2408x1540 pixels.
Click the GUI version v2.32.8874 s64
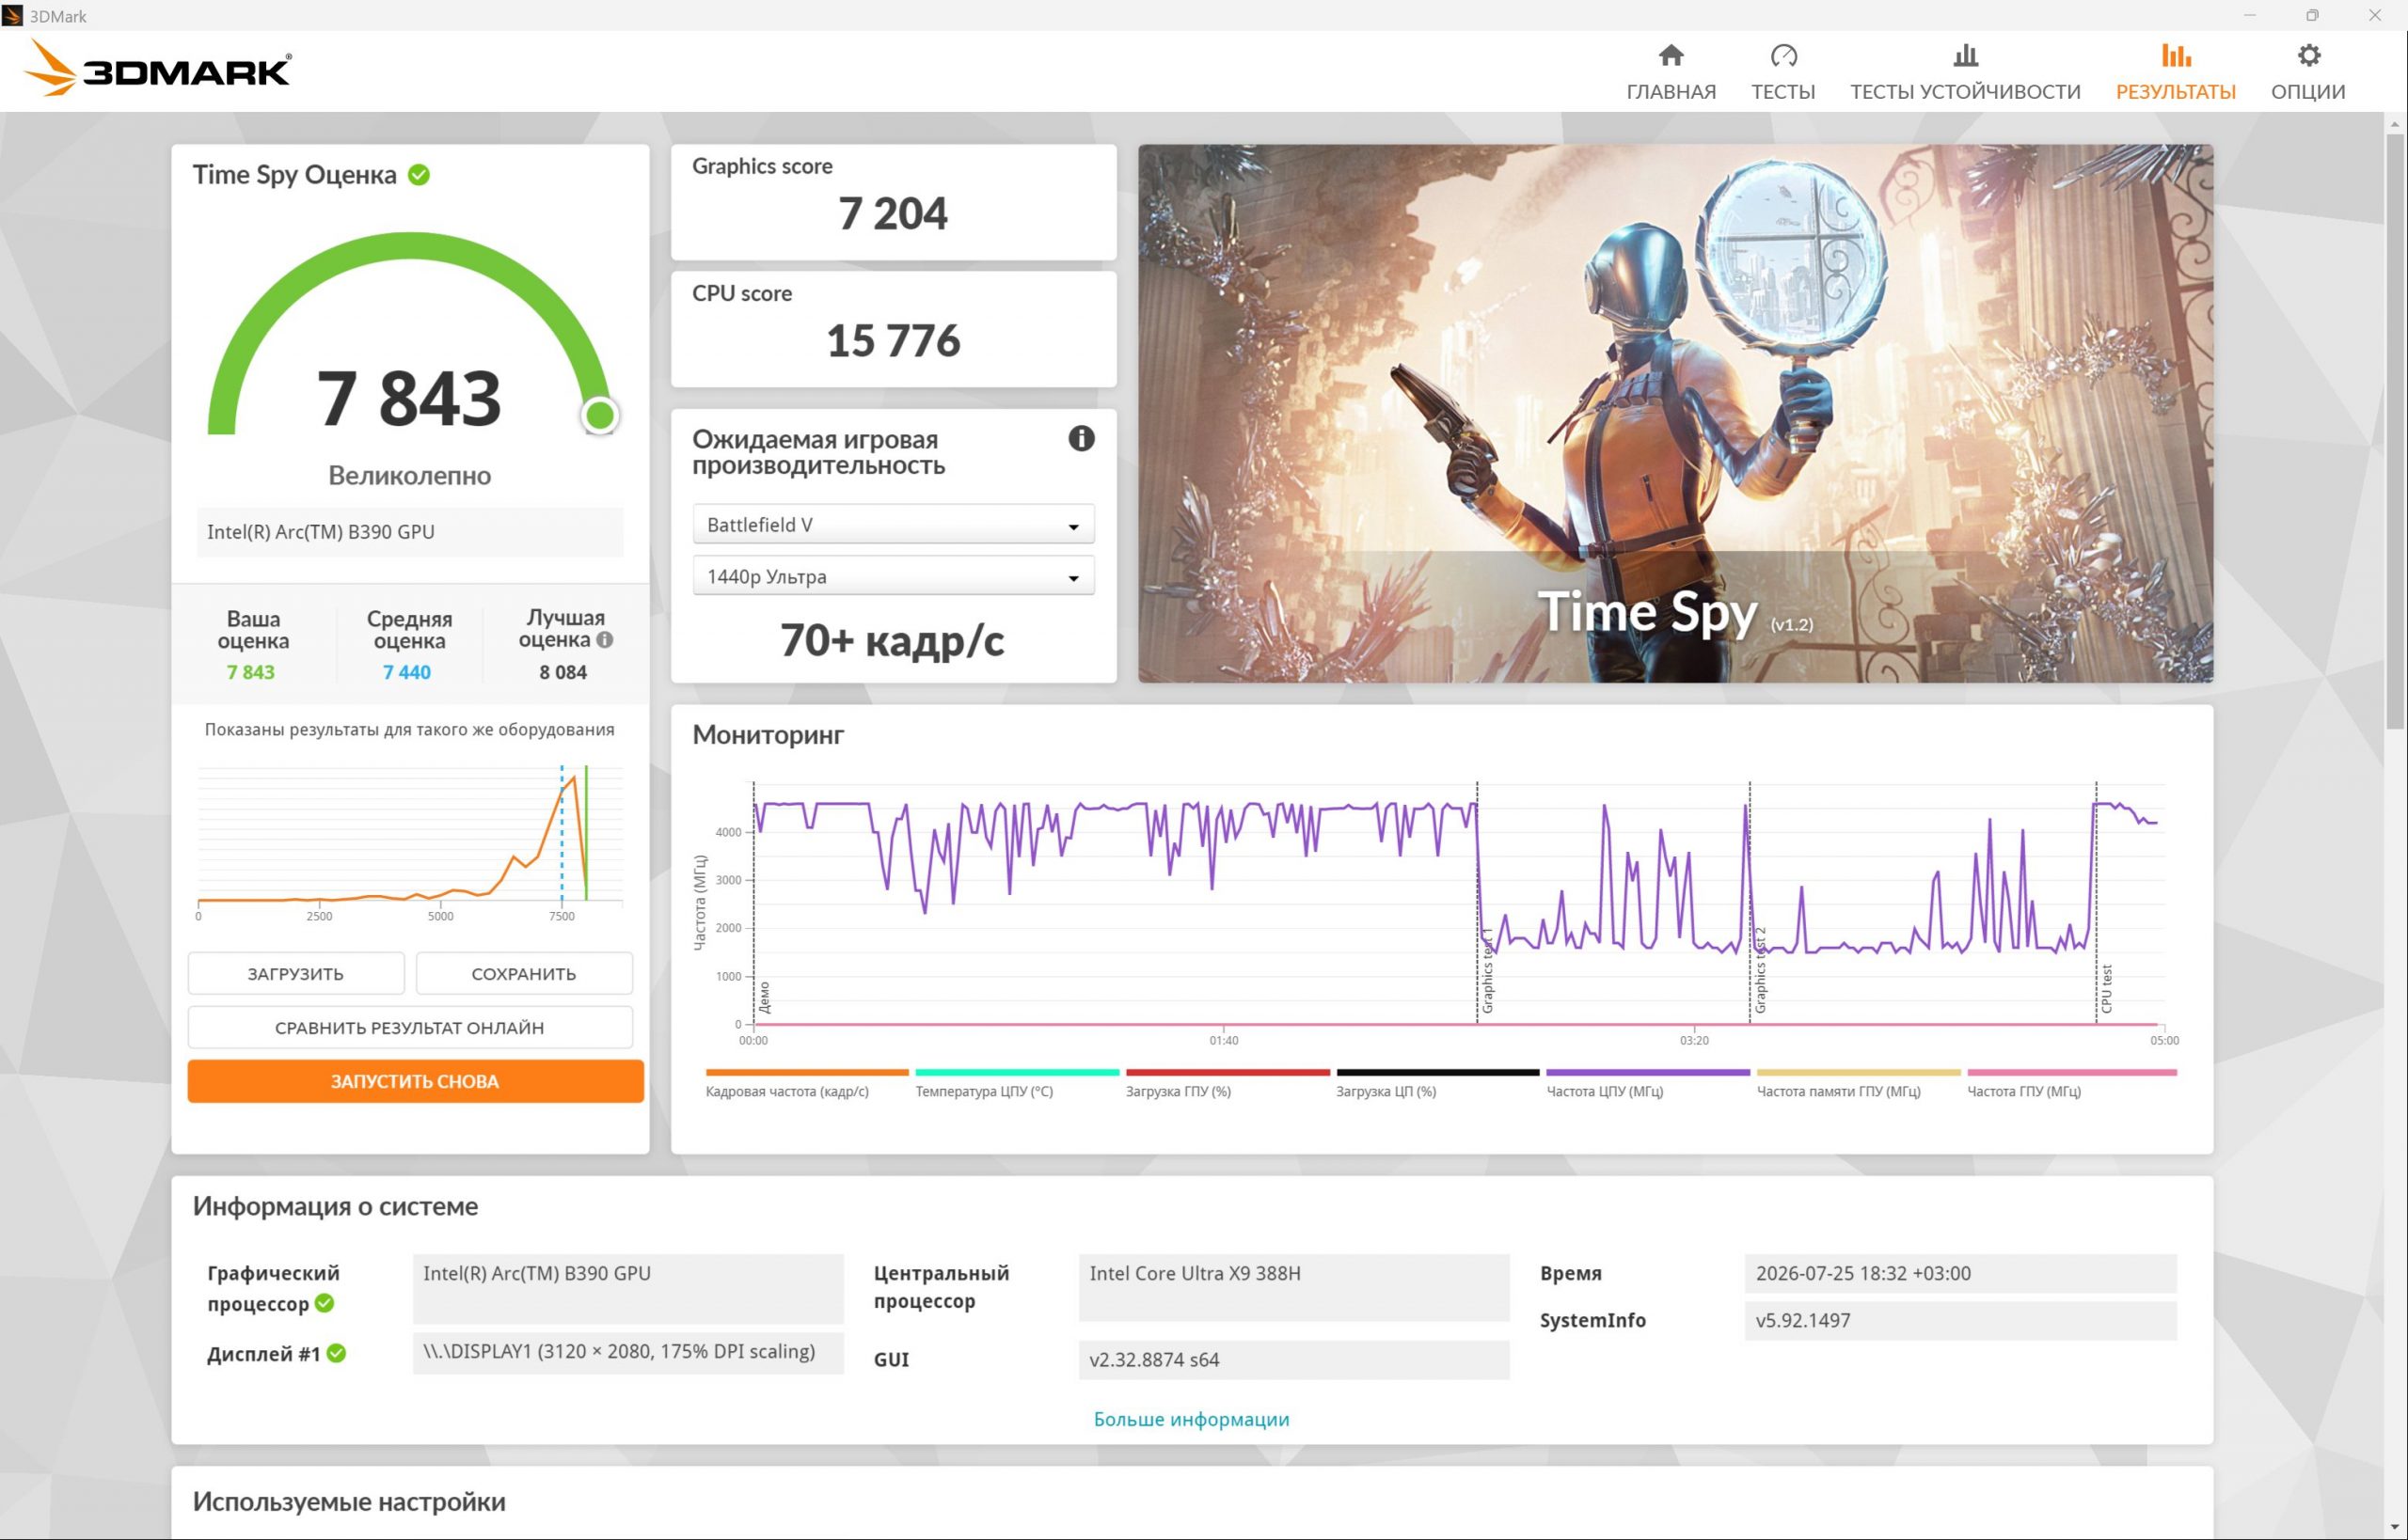click(x=1293, y=1360)
